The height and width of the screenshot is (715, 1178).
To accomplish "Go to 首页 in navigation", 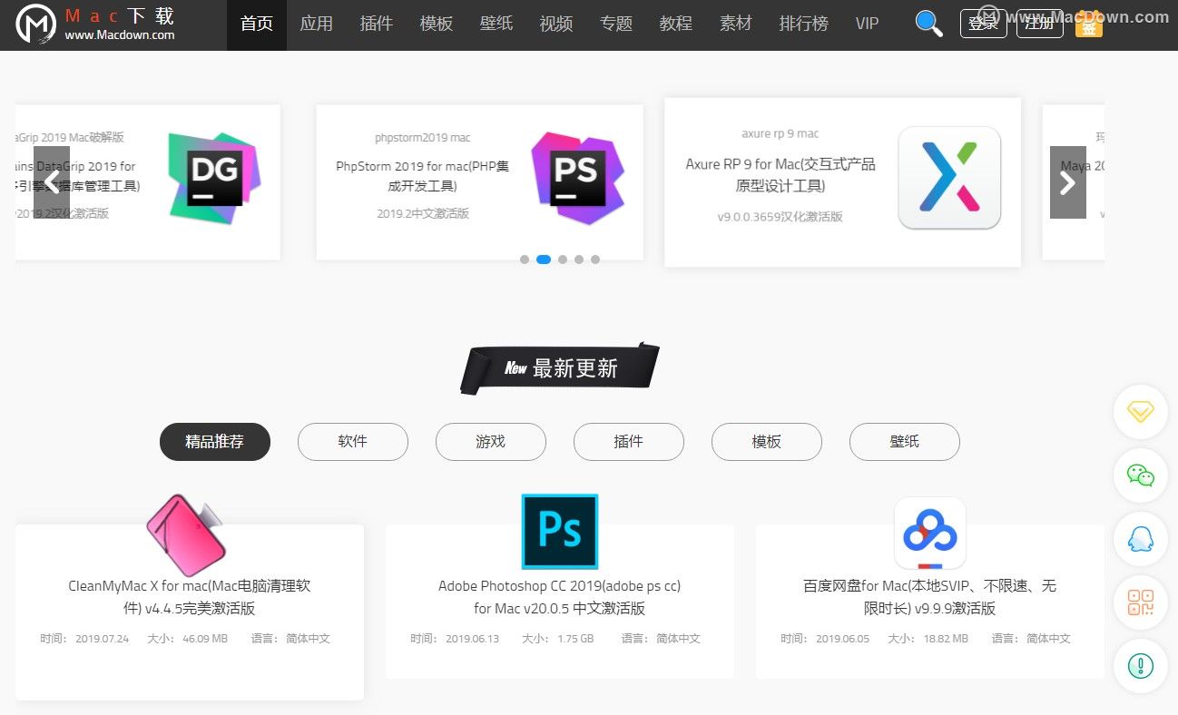I will click(257, 24).
